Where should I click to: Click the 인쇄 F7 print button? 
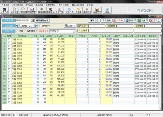(131, 20)
